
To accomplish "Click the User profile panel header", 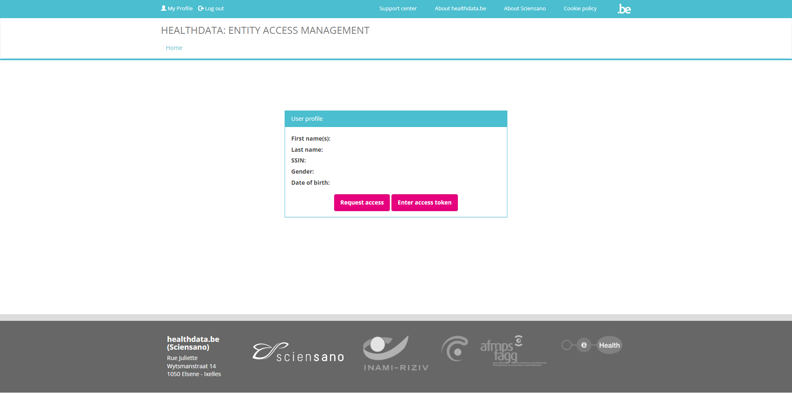I will pos(396,119).
